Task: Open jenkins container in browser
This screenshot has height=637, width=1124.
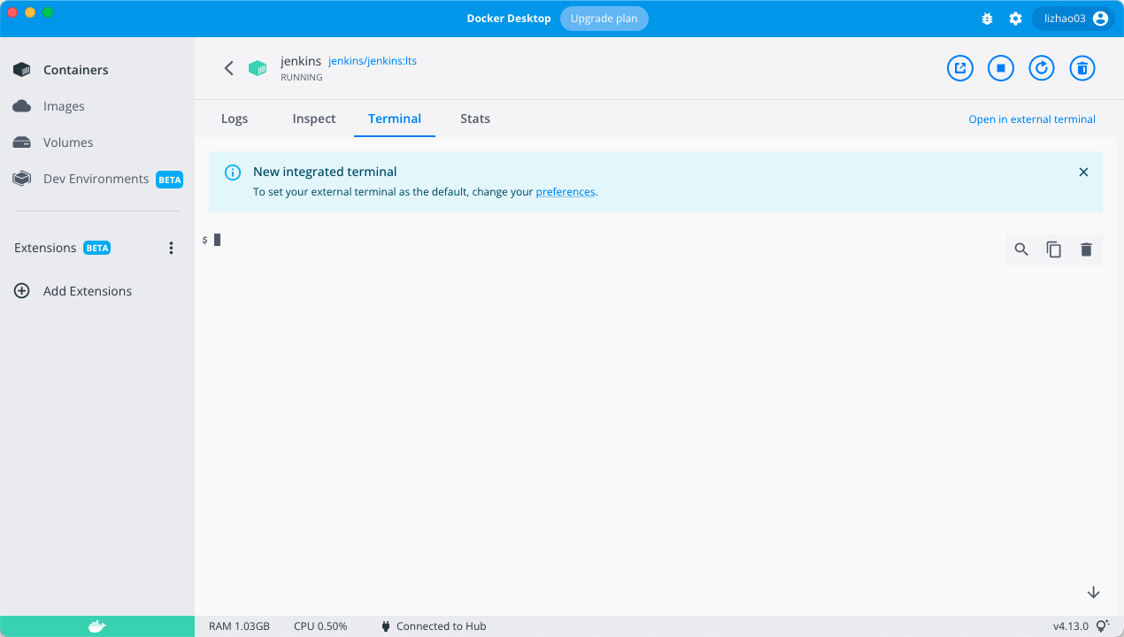Action: [x=960, y=68]
